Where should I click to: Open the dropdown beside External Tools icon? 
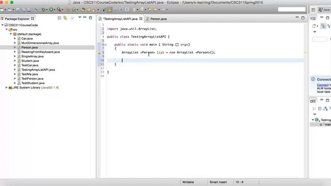pyautogui.click(x=63, y=10)
